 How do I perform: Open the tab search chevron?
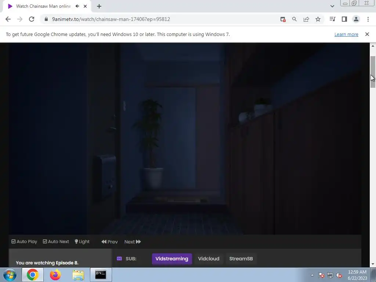[332, 6]
